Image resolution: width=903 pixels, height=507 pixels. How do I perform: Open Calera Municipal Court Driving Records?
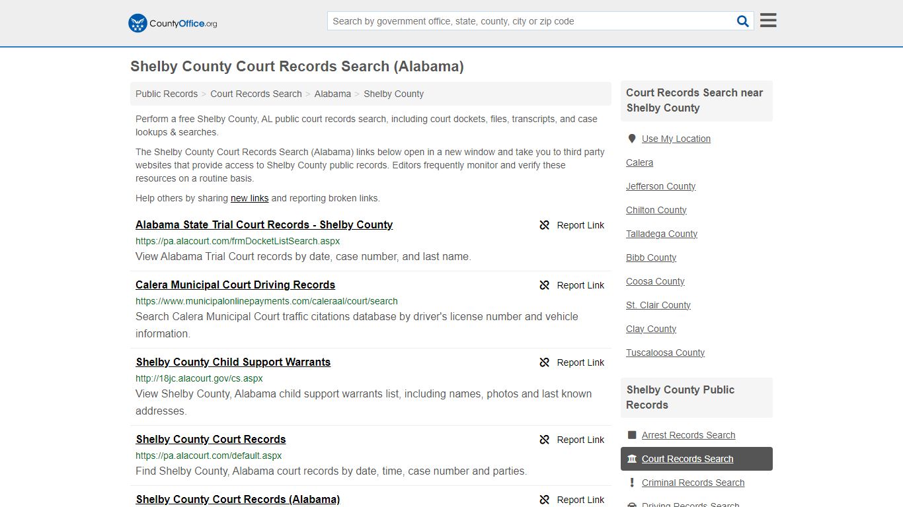pos(235,285)
